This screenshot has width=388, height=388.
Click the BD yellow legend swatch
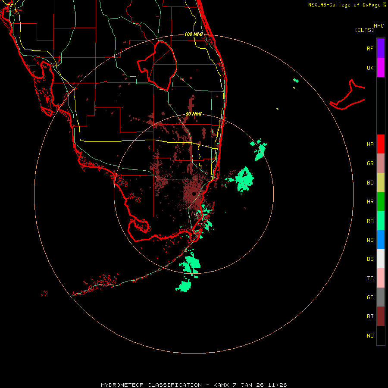click(381, 183)
